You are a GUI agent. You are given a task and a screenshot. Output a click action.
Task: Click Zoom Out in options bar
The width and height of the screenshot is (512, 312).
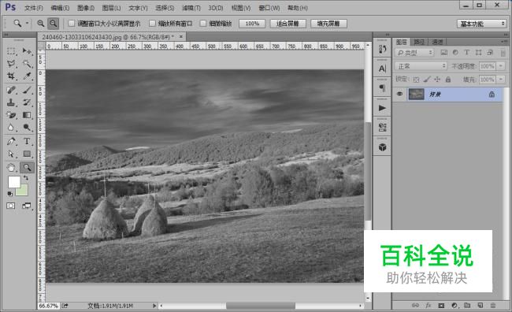pyautogui.click(x=53, y=24)
